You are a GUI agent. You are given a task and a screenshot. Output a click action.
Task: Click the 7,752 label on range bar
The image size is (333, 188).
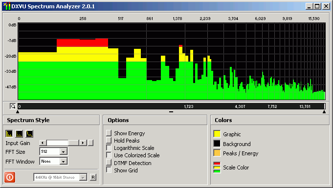point(272,106)
